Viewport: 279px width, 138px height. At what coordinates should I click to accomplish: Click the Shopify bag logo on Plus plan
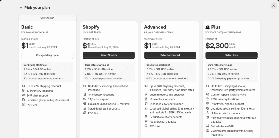tap(208, 27)
